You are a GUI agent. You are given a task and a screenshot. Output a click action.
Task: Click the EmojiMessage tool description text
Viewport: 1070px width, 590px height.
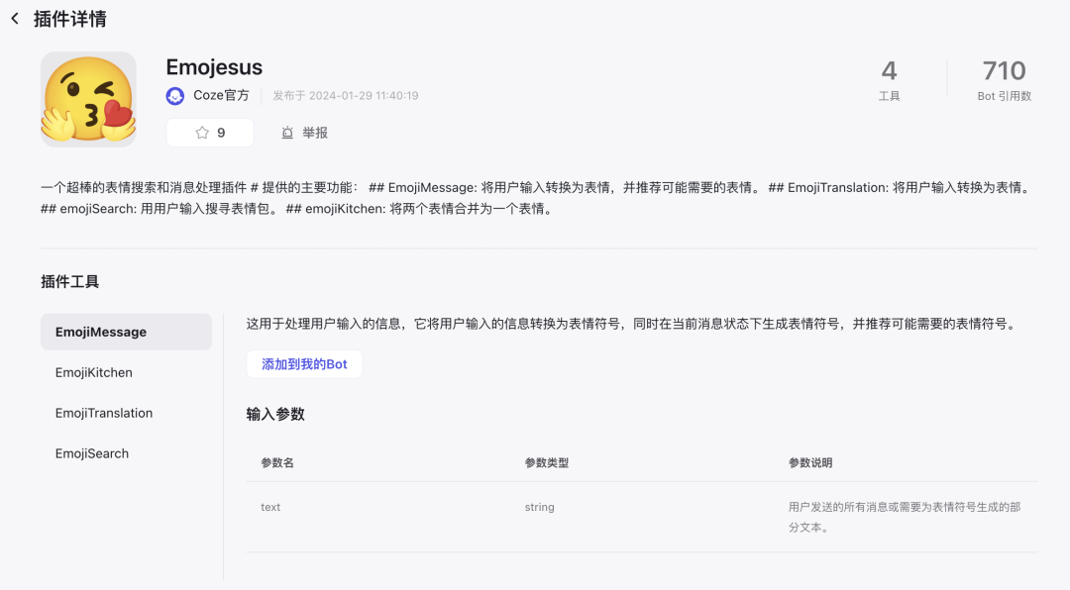tap(633, 324)
